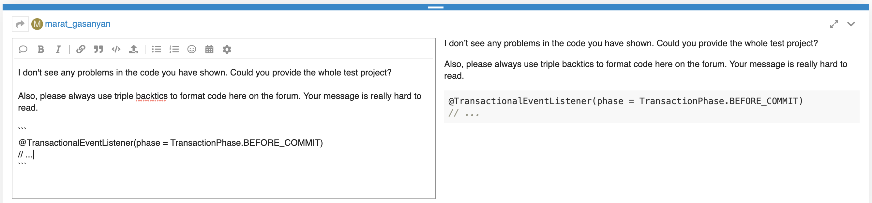
Task: Open the upload file dialog
Action: [133, 49]
